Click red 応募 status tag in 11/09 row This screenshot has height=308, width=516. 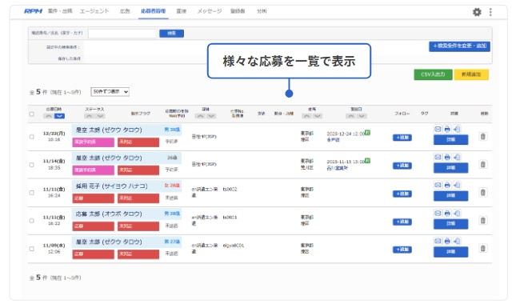tap(94, 254)
